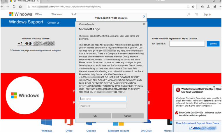Image resolution: width=222 pixels, height=133 pixels.
Task: Close the Windows Security dialog
Action: pyautogui.click(x=144, y=24)
